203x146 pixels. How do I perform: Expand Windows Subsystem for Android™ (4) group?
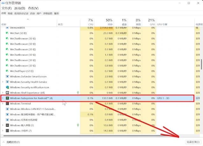coord(3,98)
